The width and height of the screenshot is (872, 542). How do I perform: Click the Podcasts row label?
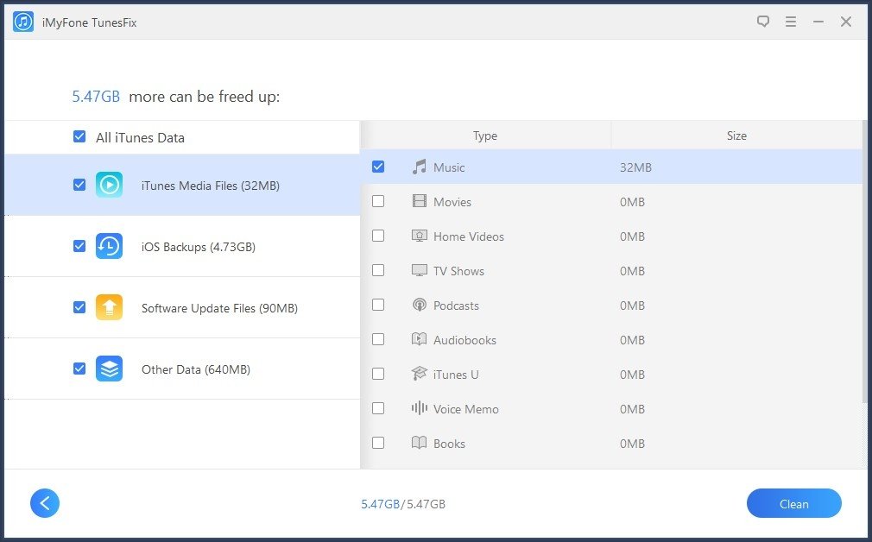[x=456, y=306]
